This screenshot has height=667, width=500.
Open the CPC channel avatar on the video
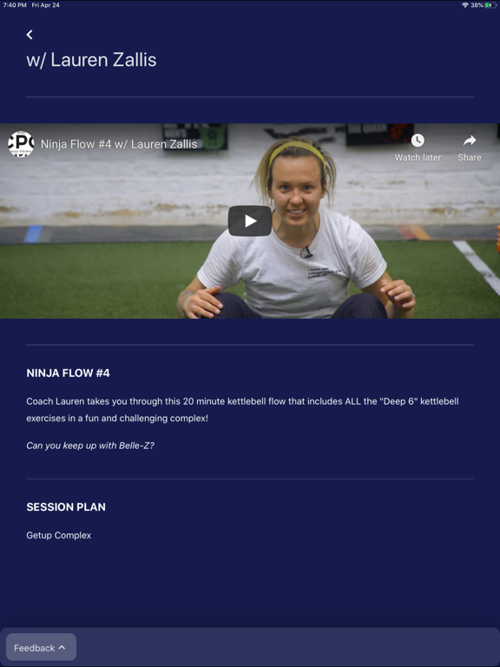click(21, 144)
